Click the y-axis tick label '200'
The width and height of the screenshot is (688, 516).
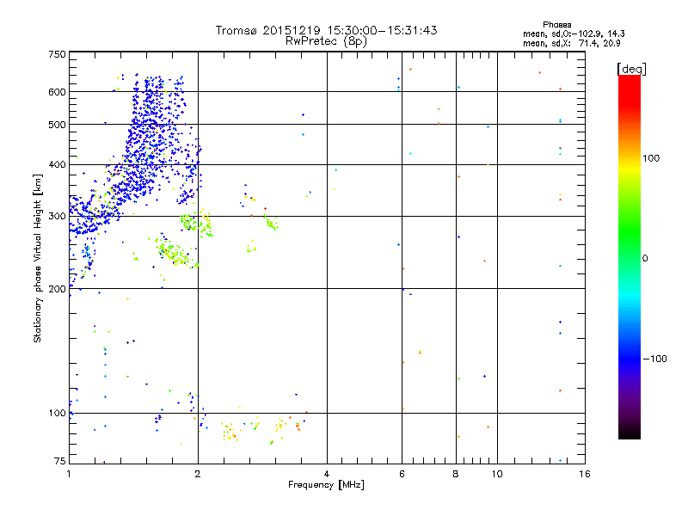57,289
